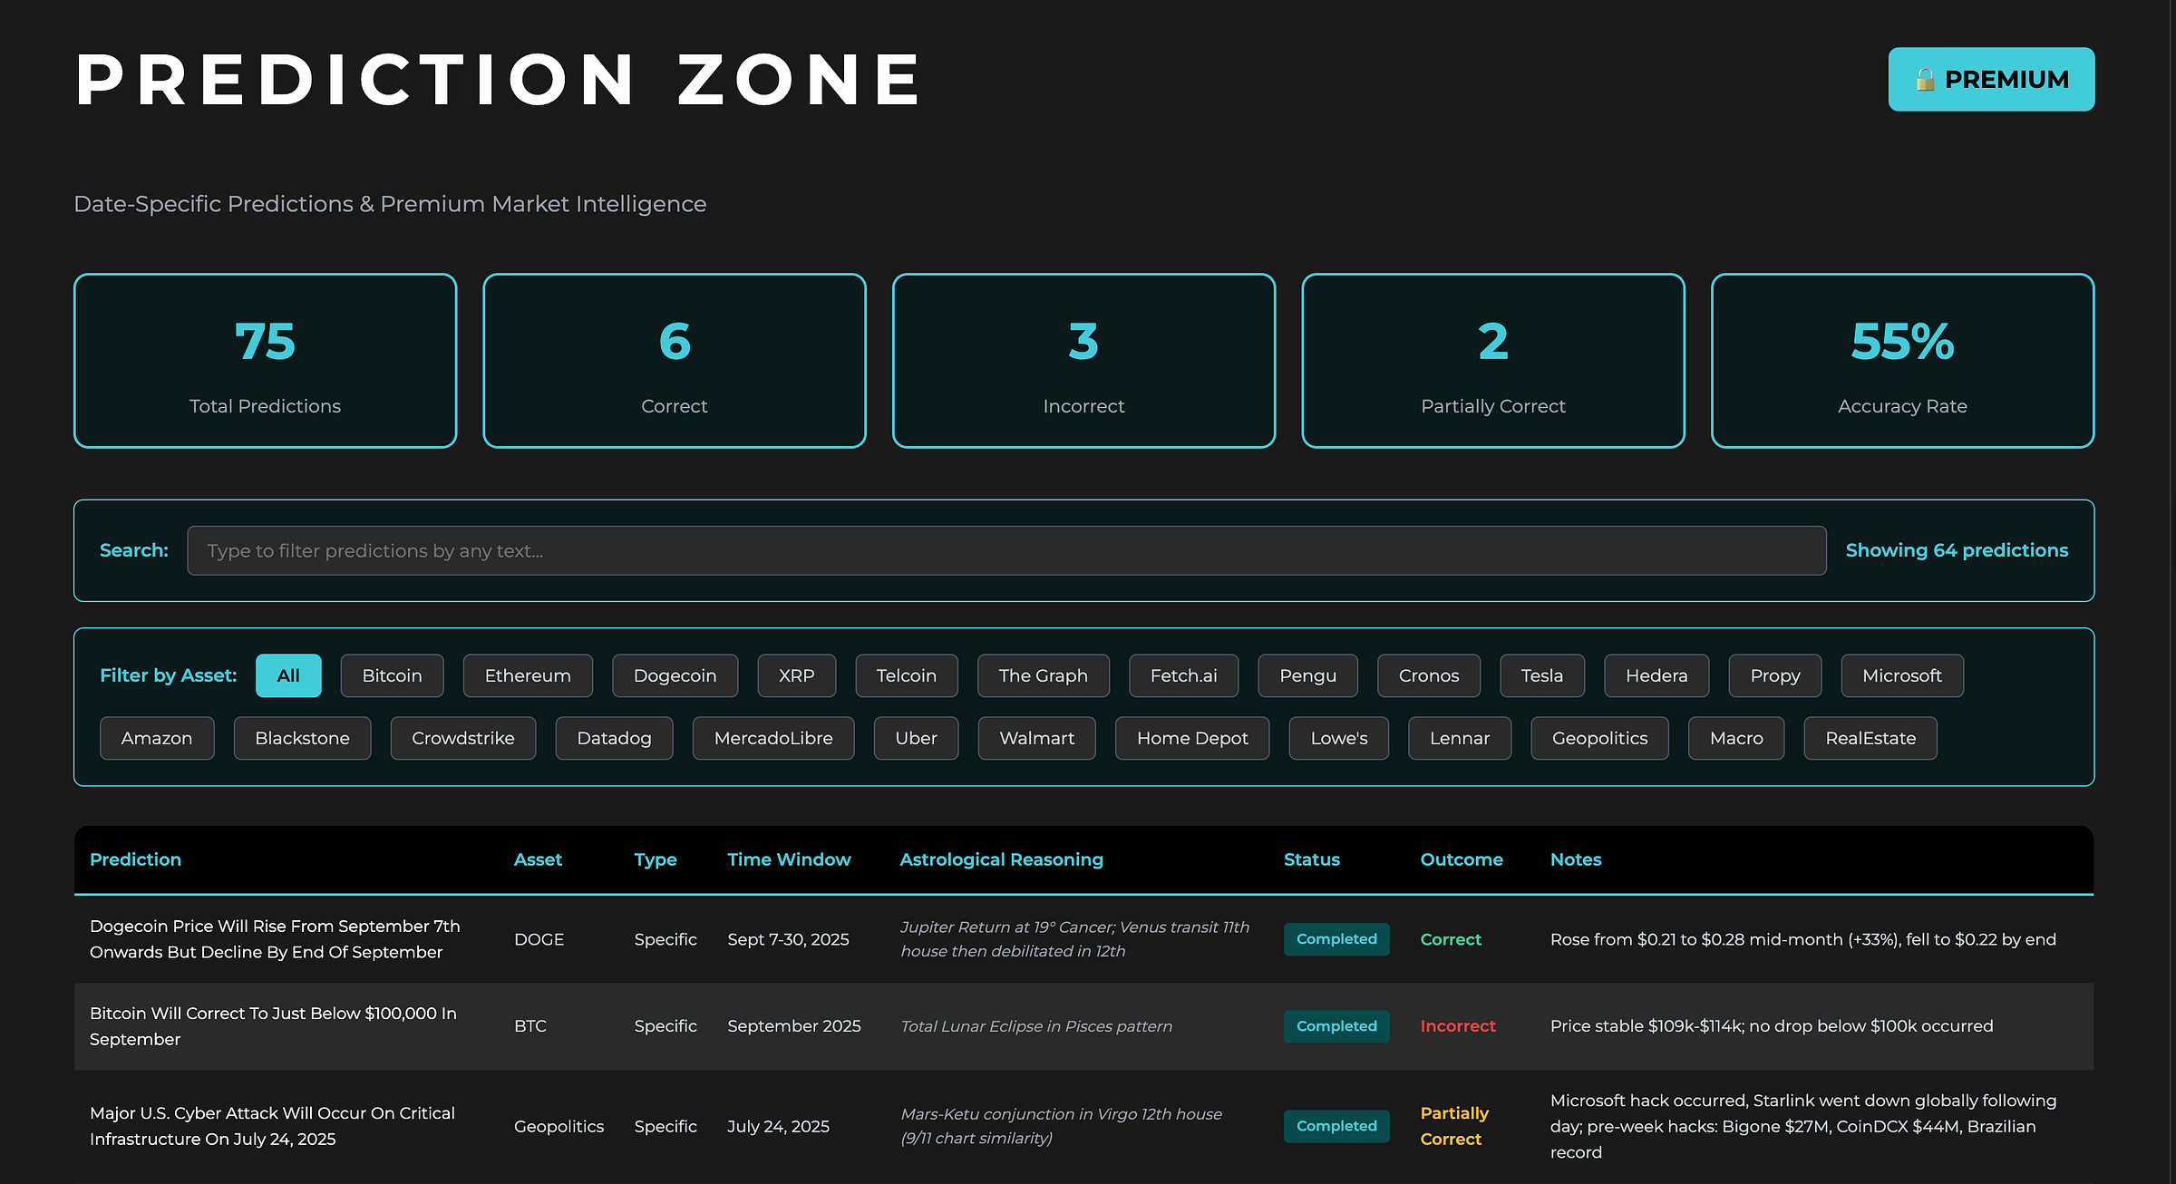The height and width of the screenshot is (1184, 2176).
Task: Select the Bitcoin correction prediction row
Action: tap(272, 1026)
